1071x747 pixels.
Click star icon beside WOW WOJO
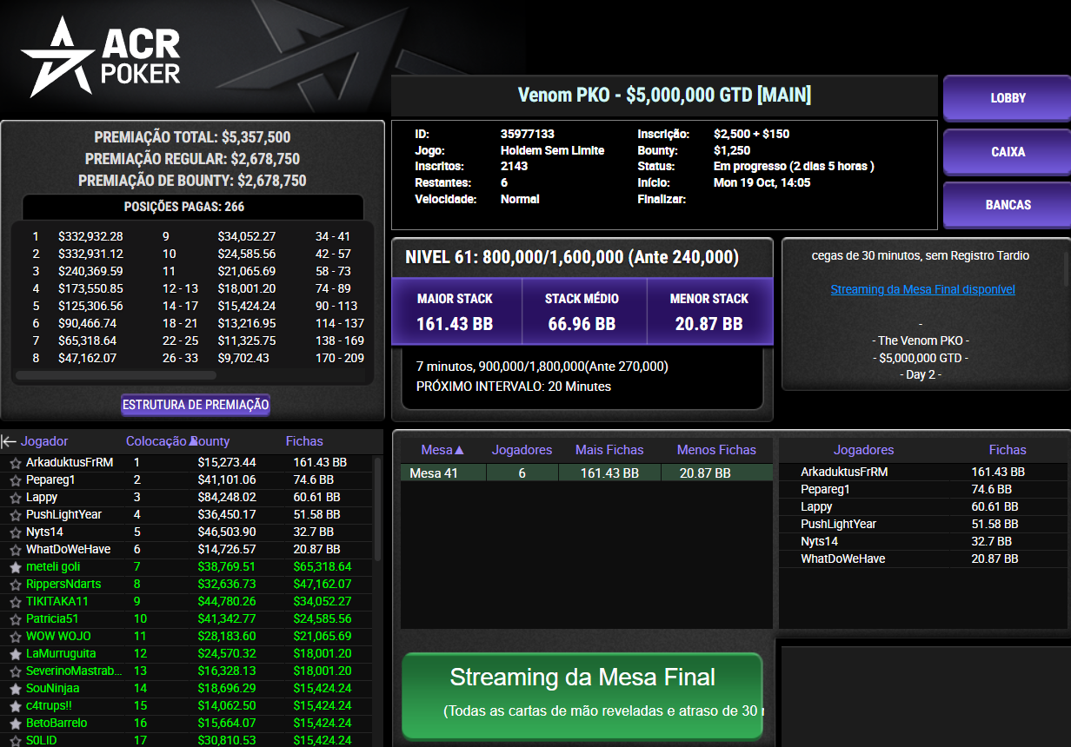pos(15,637)
